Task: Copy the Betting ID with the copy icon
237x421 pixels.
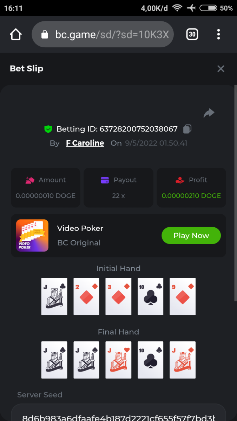Action: [x=187, y=129]
